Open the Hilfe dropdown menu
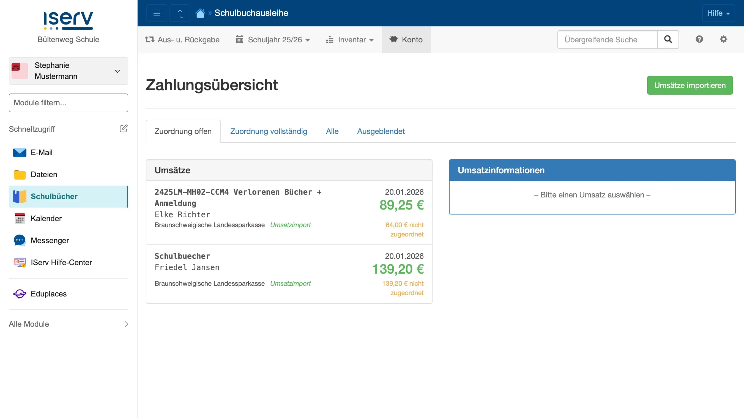 718,13
